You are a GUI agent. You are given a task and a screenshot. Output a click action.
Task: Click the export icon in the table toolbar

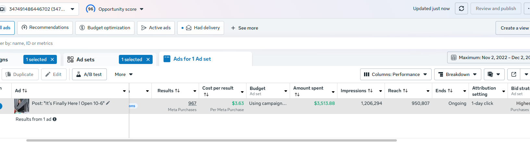coord(514,74)
